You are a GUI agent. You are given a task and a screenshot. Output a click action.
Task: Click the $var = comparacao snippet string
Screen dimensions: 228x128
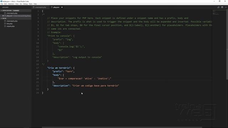[x=84, y=79]
